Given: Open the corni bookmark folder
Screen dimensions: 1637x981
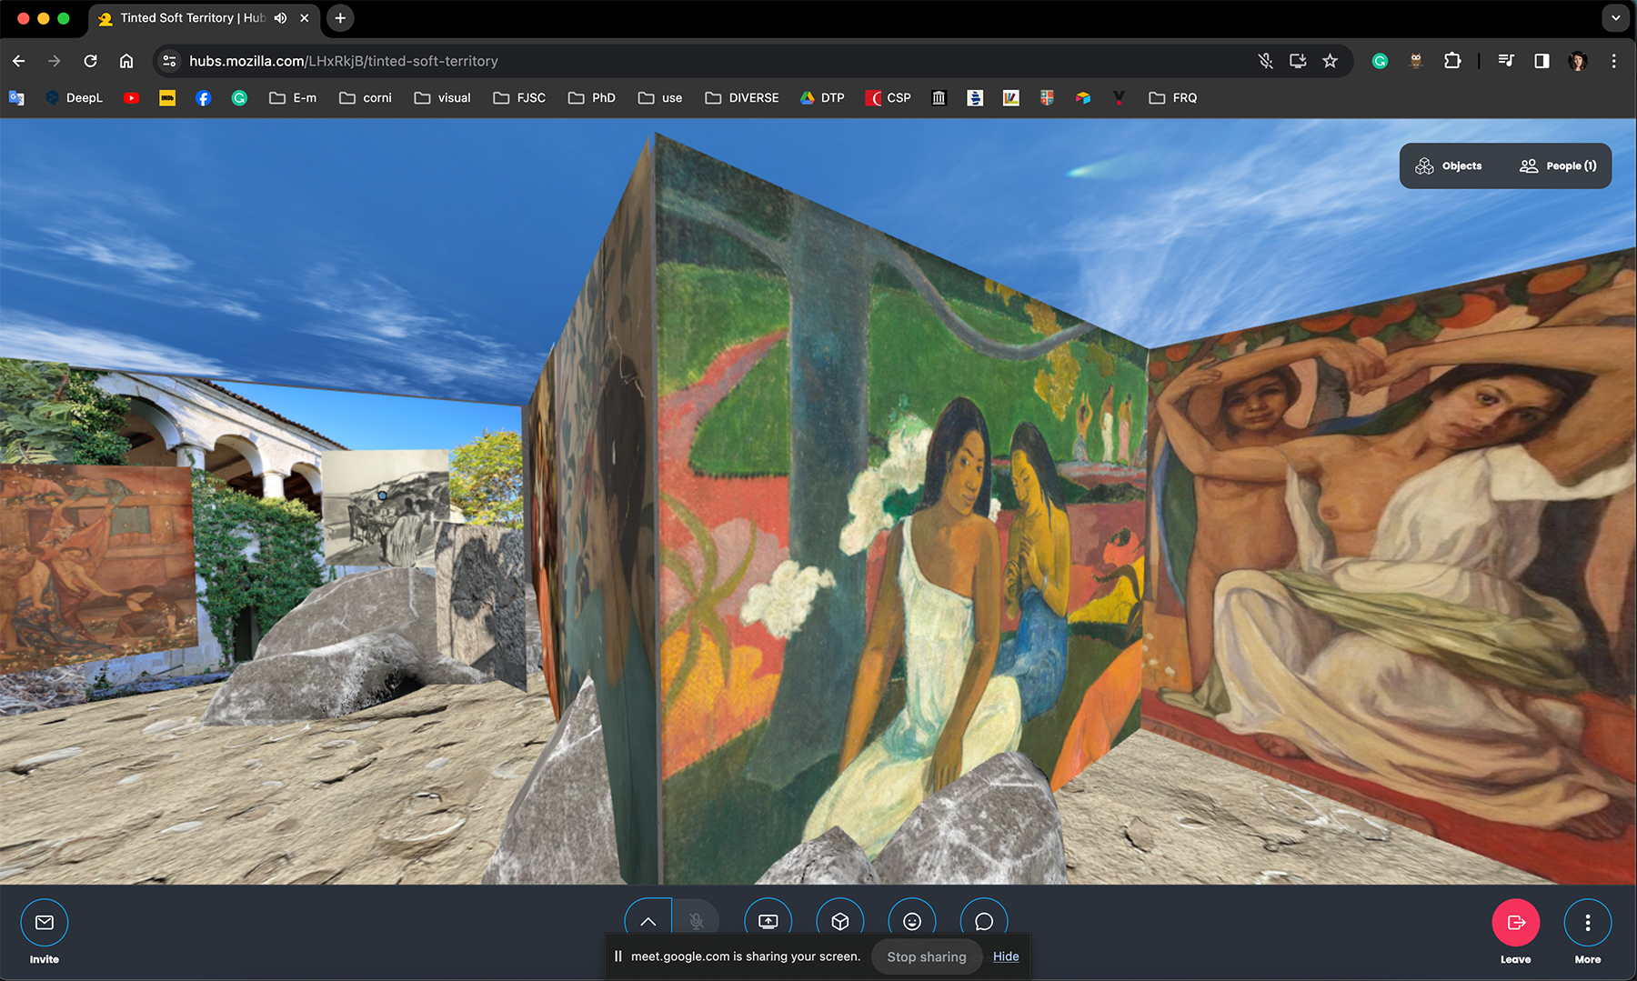Looking at the screenshot, I should click(x=366, y=98).
